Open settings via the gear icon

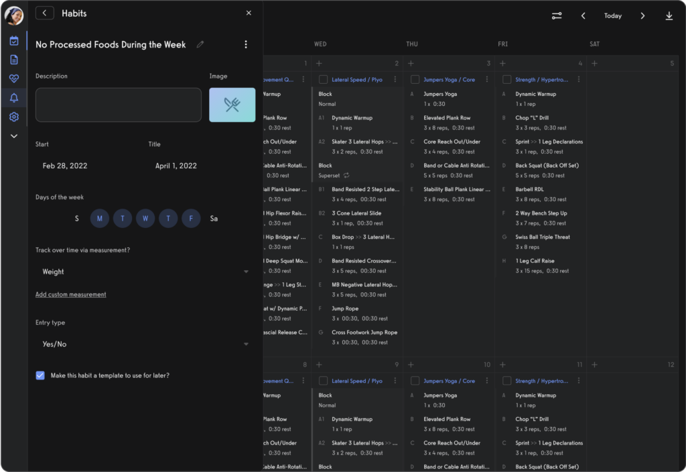tap(15, 116)
